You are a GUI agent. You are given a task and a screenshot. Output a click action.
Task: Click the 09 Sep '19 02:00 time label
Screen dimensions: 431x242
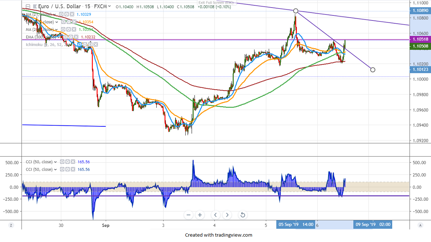(373, 225)
